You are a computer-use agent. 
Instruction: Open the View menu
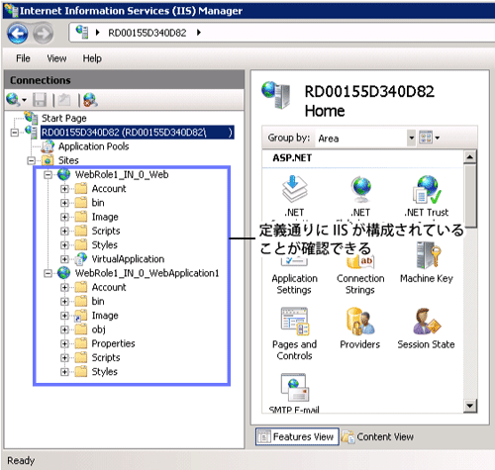pyautogui.click(x=56, y=58)
